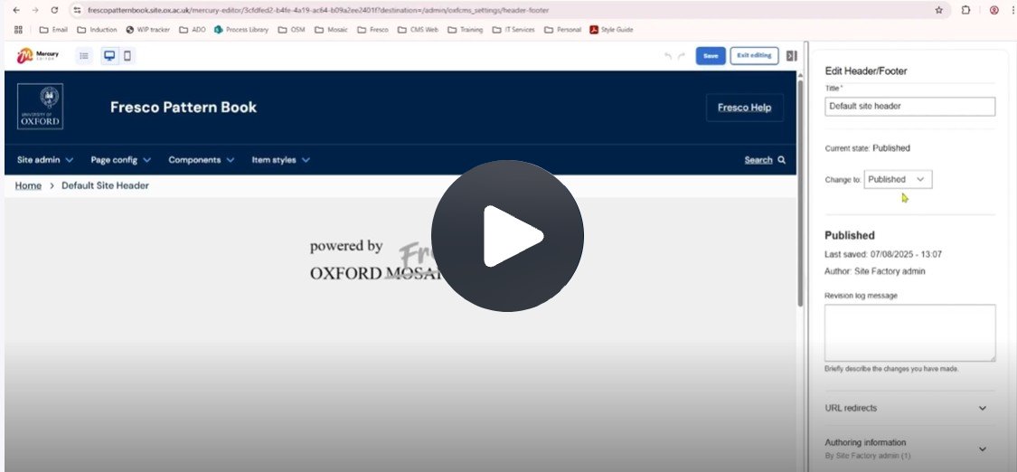Image resolution: width=1017 pixels, height=472 pixels.
Task: Open the Change to state dropdown
Action: 898,180
